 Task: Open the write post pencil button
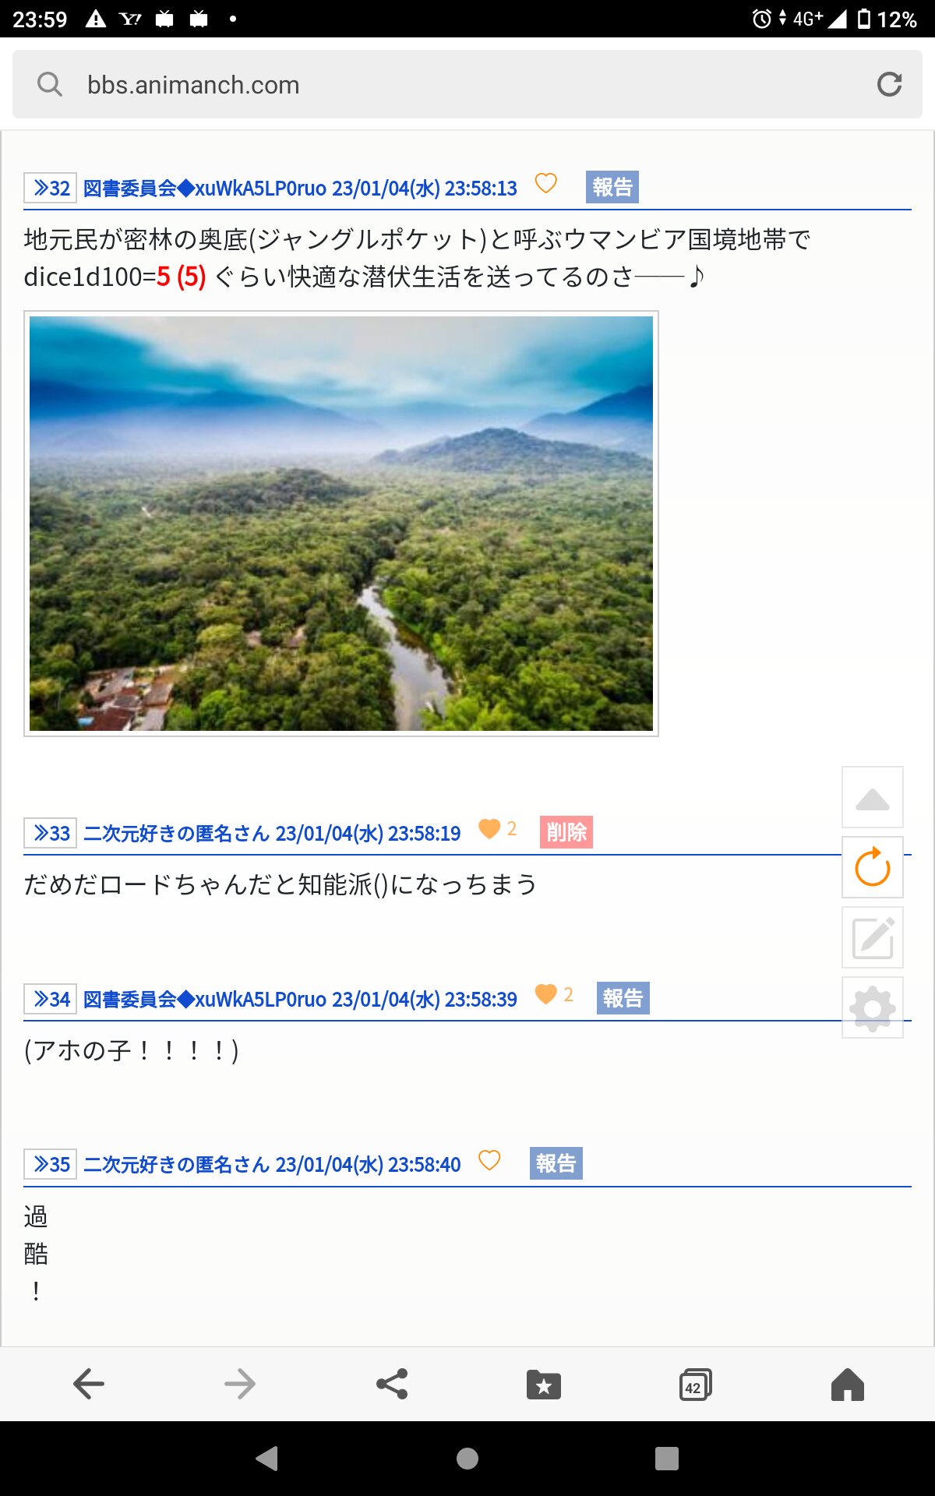873,937
